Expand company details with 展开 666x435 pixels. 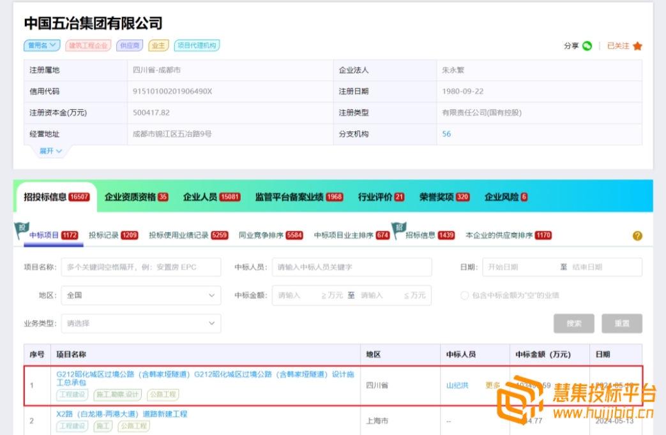(x=50, y=151)
